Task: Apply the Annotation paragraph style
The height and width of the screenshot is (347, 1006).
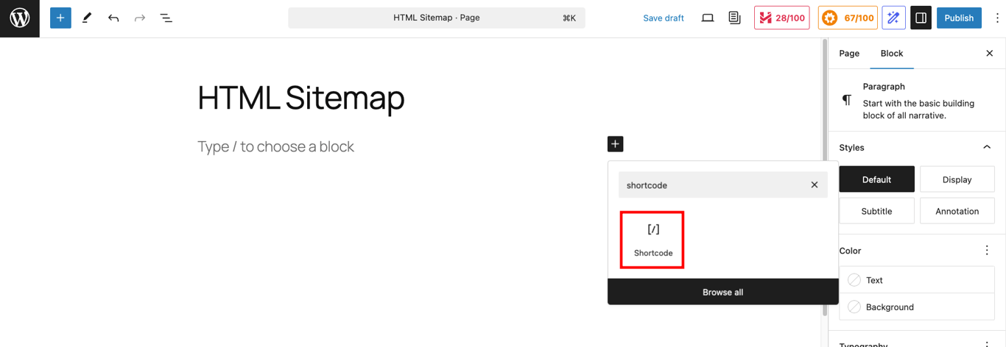Action: click(x=957, y=211)
